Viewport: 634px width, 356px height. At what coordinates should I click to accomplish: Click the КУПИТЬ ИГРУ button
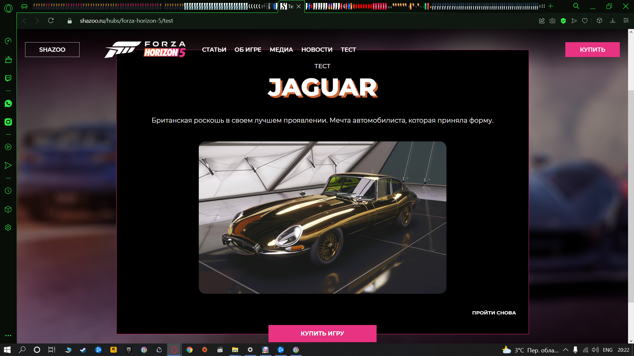pos(322,333)
